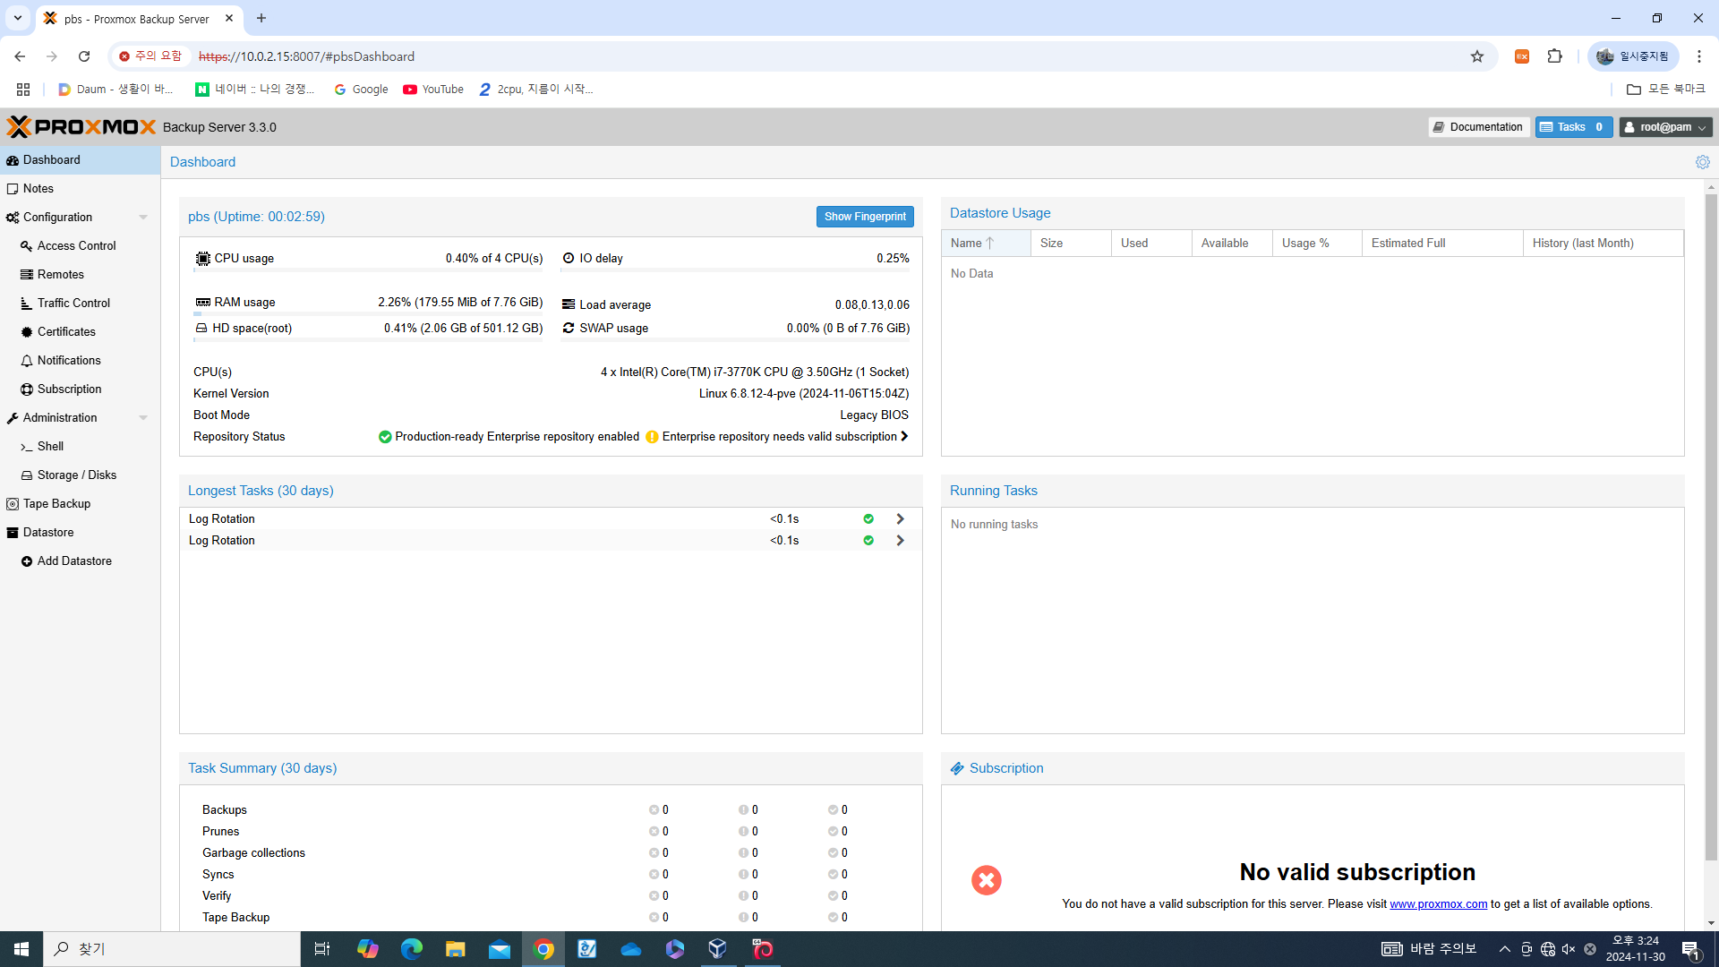Viewport: 1719px width, 967px height.
Task: Open the Chrome three-dot menu
Action: coord(1698,56)
